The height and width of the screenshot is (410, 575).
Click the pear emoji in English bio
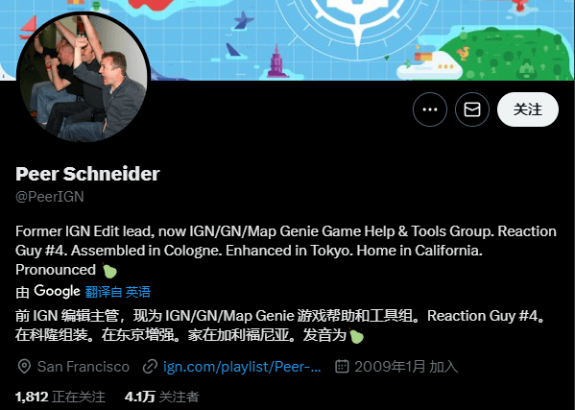(108, 271)
